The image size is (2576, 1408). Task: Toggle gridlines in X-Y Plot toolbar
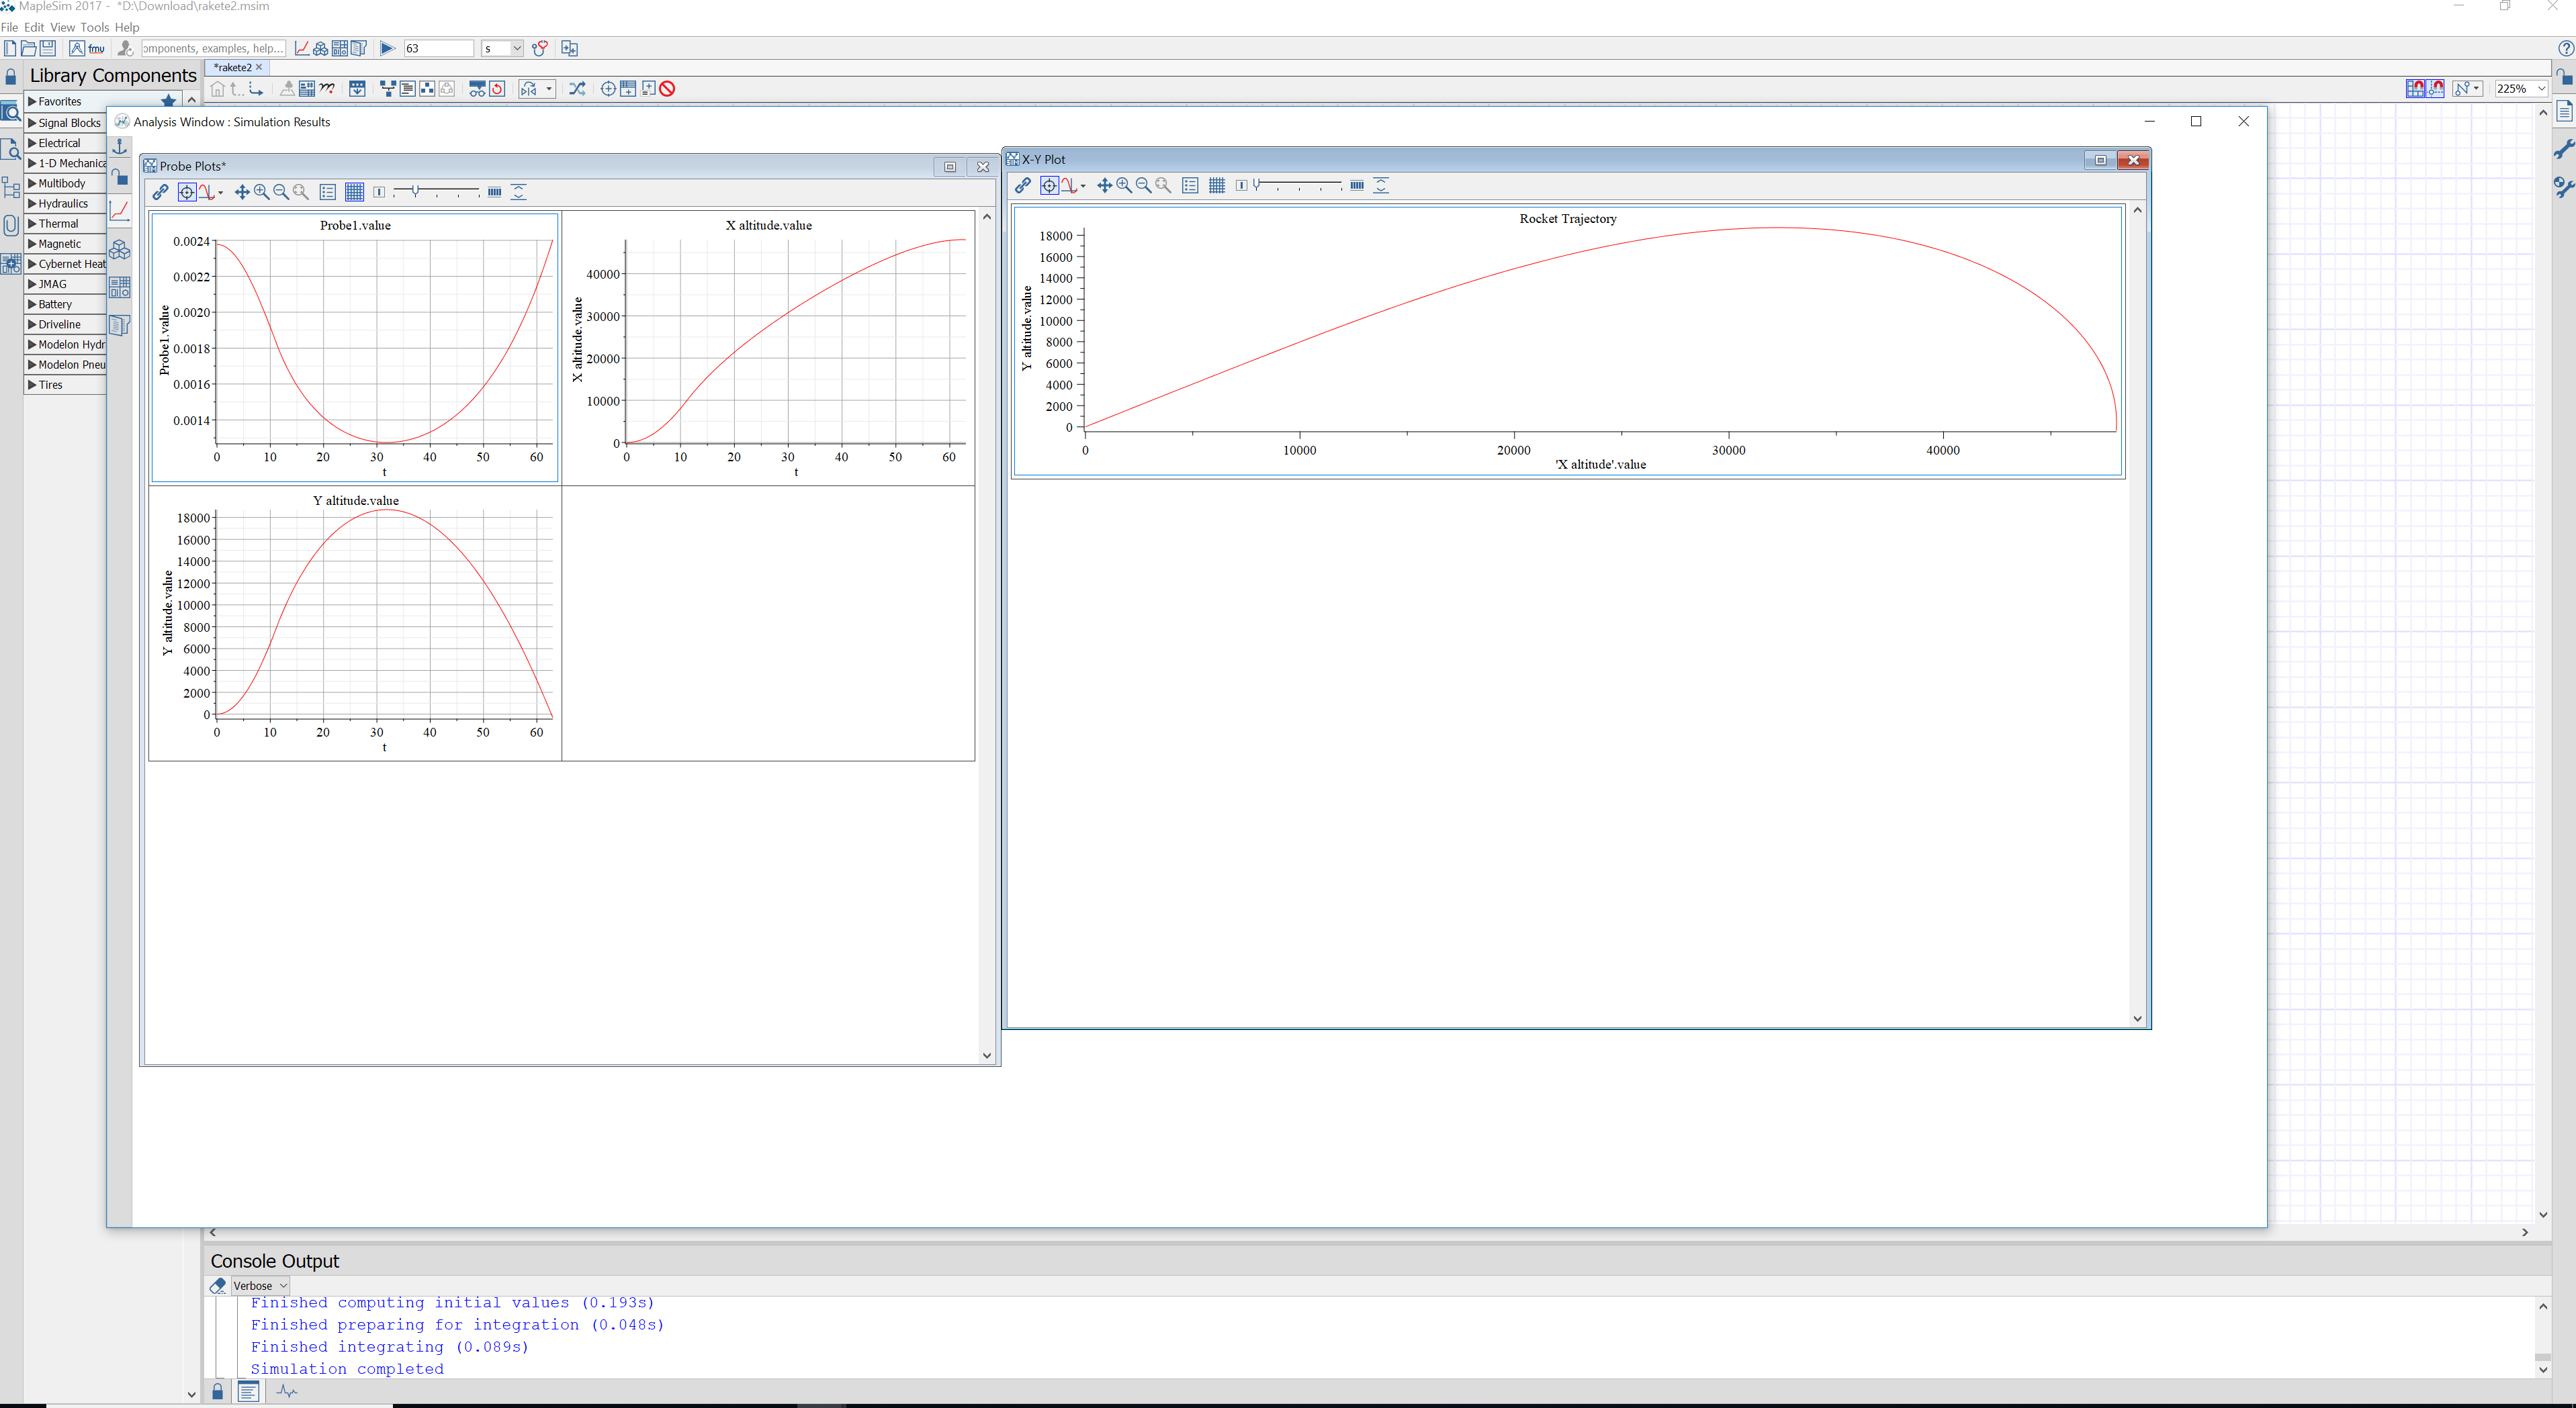pyautogui.click(x=1217, y=185)
